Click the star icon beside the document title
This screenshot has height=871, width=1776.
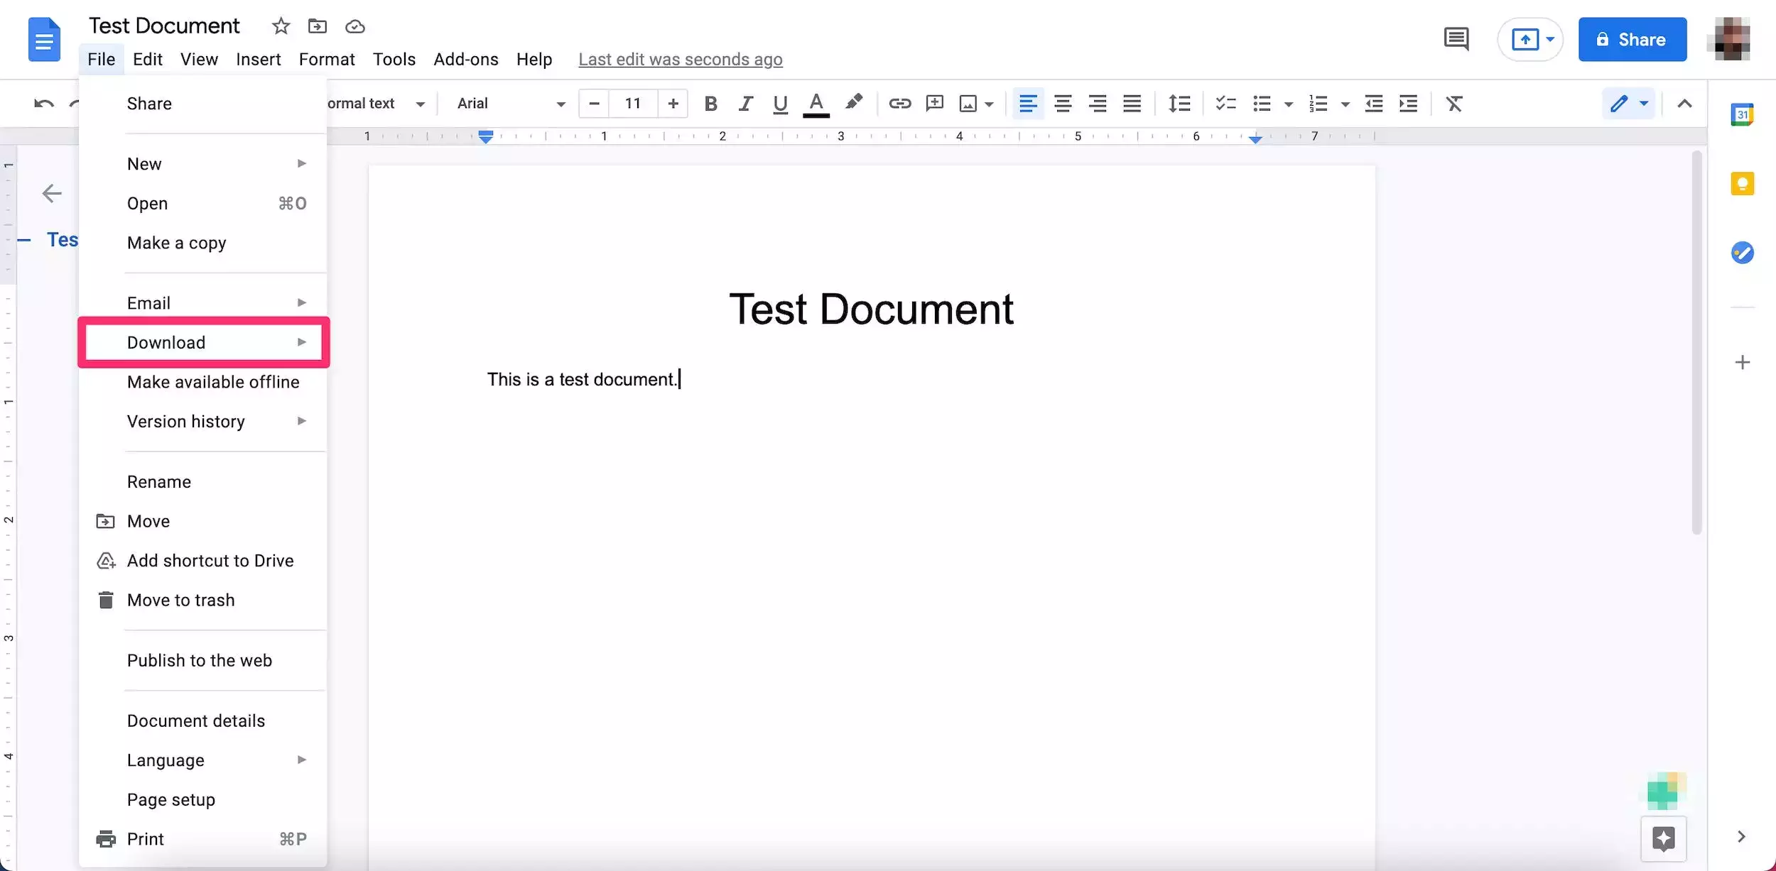281,26
